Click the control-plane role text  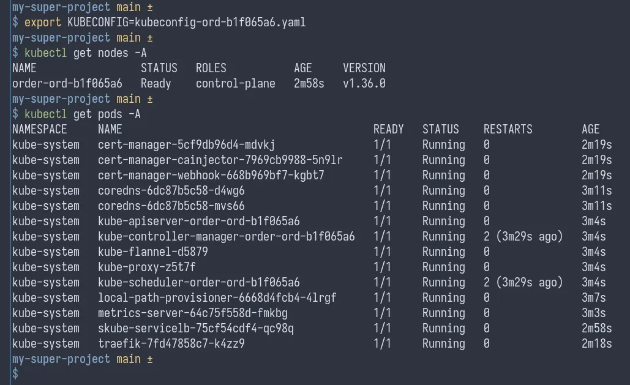236,84
